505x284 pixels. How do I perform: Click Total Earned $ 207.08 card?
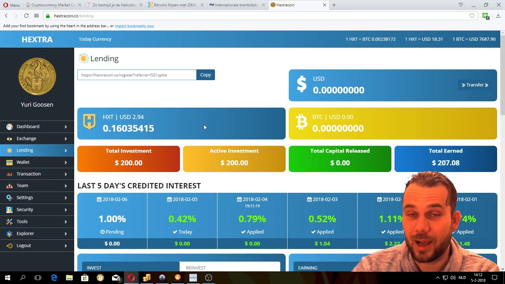[446, 159]
